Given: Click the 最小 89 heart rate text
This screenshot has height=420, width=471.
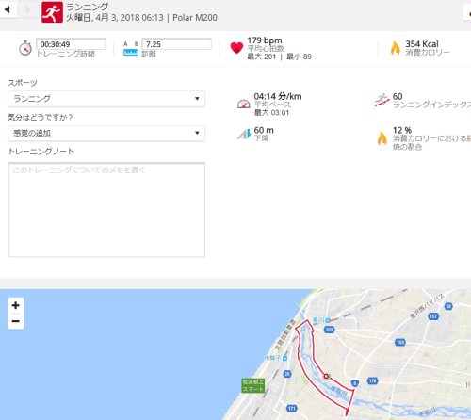Looking at the screenshot, I should tap(299, 57).
